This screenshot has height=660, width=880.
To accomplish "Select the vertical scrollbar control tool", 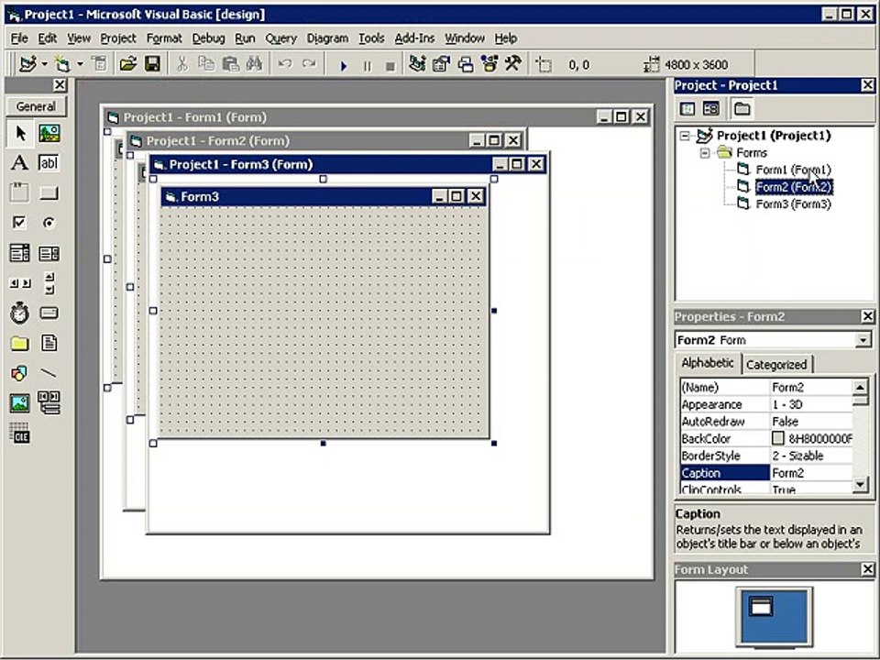I will (x=49, y=283).
